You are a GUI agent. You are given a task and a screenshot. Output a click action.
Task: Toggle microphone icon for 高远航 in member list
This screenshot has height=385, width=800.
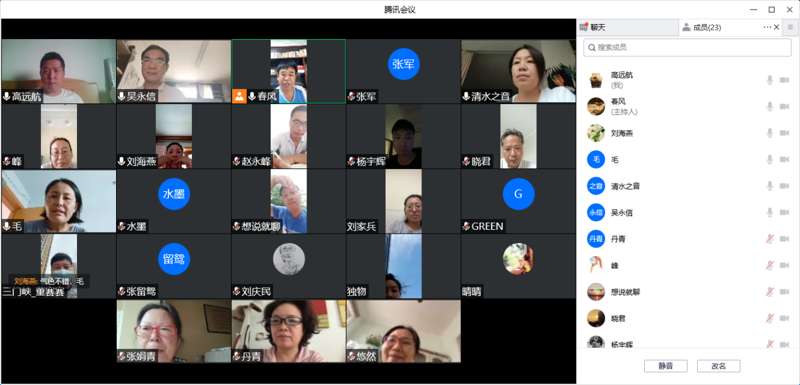point(770,80)
